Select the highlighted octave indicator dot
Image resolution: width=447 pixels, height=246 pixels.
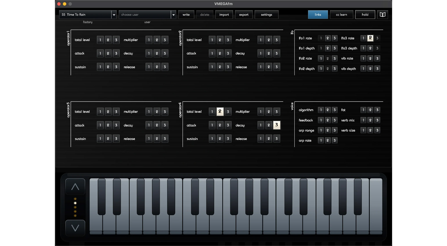pyautogui.click(x=75, y=203)
